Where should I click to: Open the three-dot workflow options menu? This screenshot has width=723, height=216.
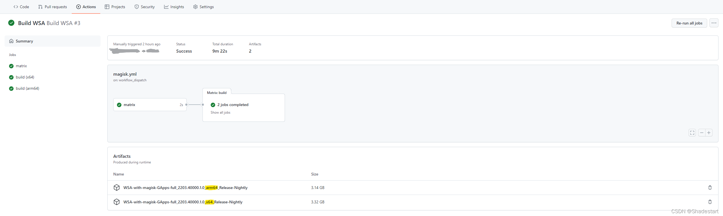(x=714, y=23)
